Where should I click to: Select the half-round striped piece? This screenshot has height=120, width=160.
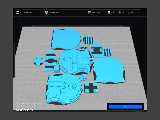click(x=50, y=61)
